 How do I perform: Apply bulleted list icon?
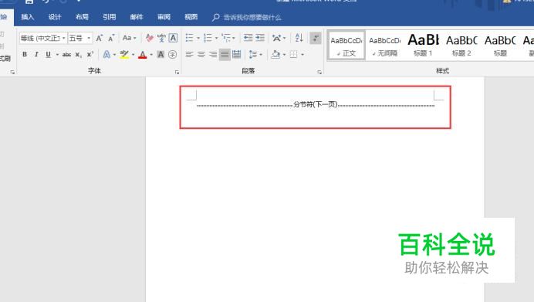point(189,38)
